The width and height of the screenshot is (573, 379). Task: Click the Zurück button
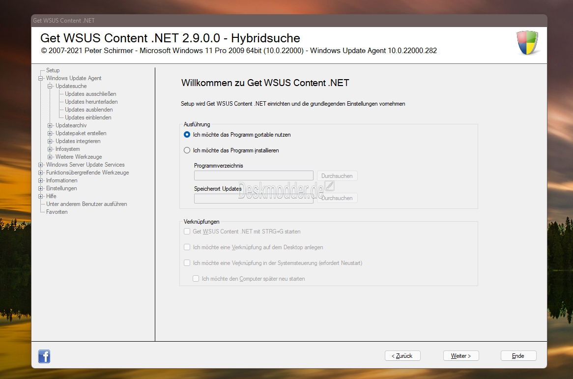(x=402, y=355)
